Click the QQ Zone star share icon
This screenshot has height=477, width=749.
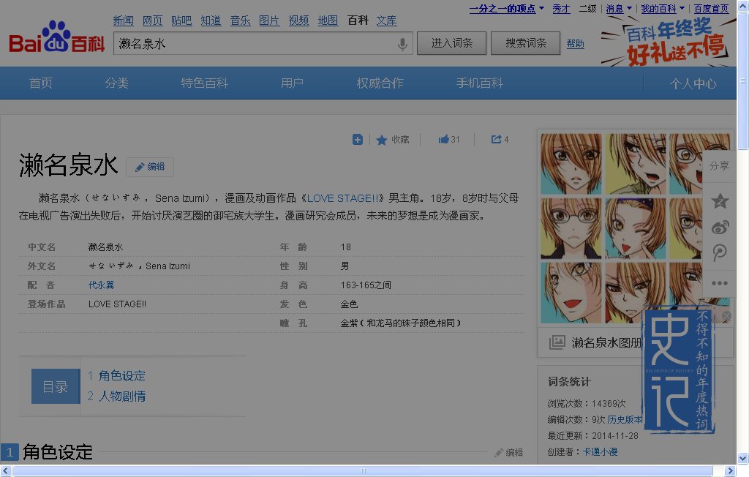(x=720, y=201)
